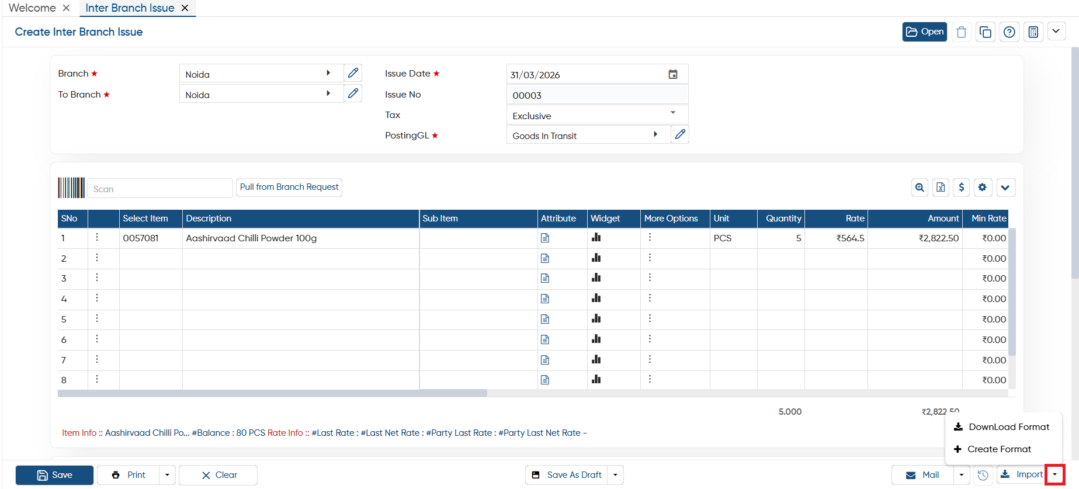This screenshot has width=1079, height=489.
Task: Open the help question-mark icon
Action: coord(1009,32)
